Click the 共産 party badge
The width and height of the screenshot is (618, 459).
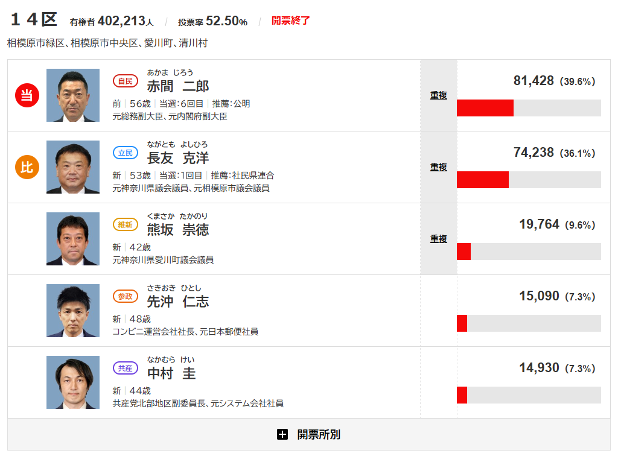point(126,368)
